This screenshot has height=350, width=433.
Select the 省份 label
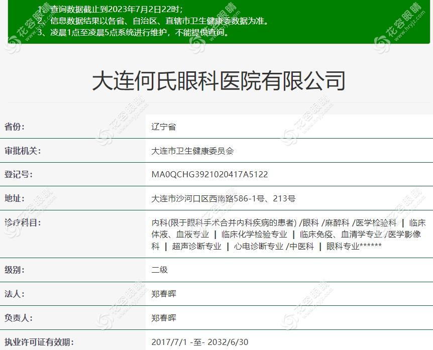[x=15, y=127]
